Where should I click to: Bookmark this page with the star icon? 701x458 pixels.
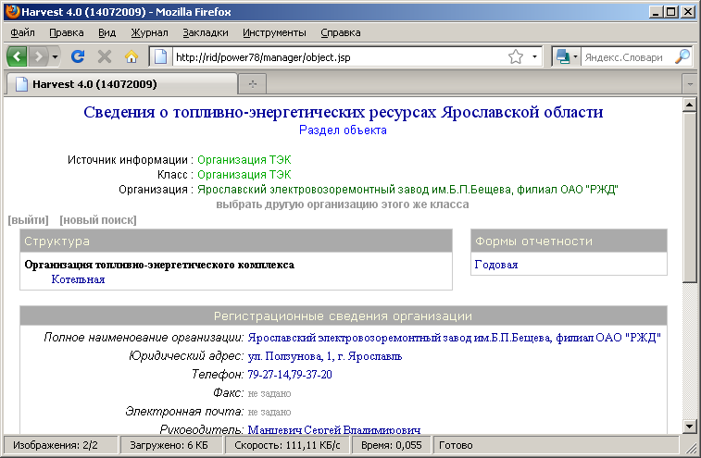(516, 56)
